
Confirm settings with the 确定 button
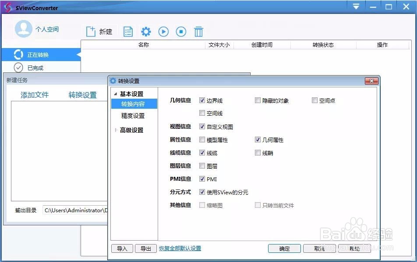(284, 248)
